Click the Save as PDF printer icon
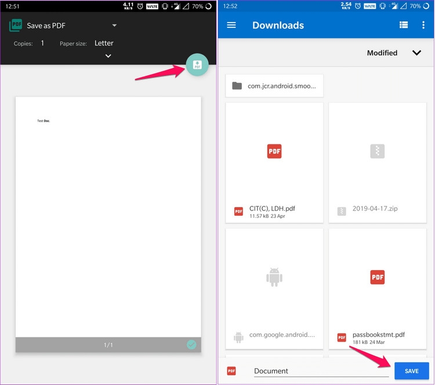This screenshot has height=385, width=435. 16,26
